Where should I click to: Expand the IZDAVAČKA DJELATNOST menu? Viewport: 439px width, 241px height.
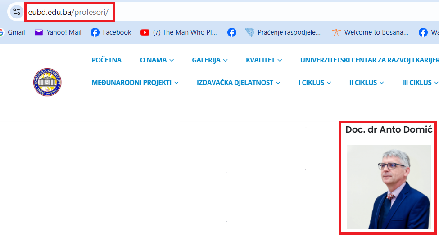[238, 83]
